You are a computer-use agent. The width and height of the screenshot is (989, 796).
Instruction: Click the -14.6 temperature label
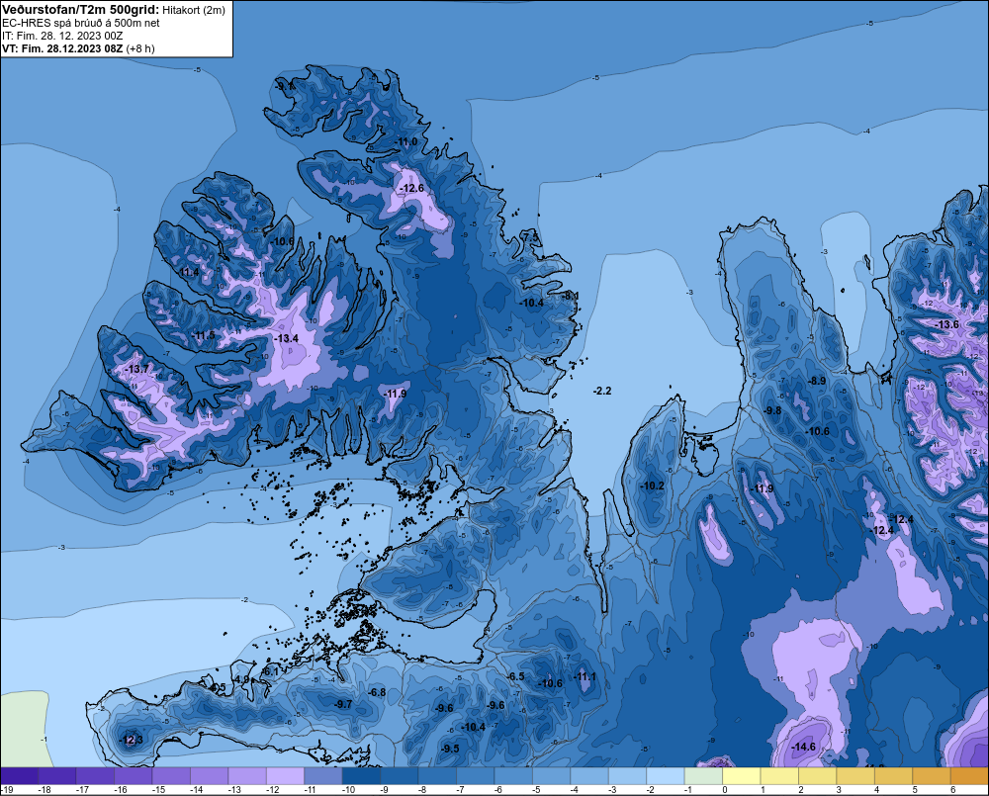coord(803,747)
